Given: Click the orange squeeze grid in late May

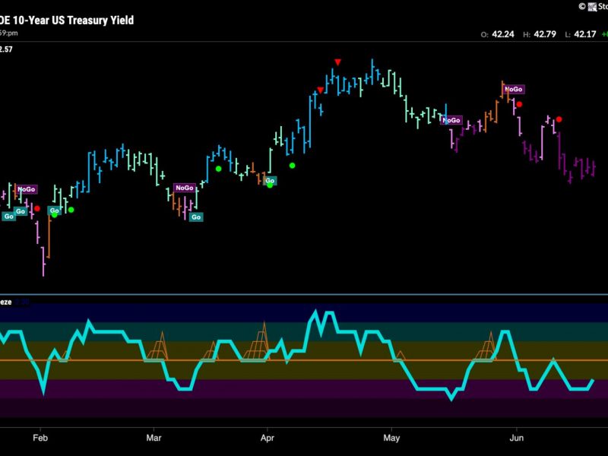Looking at the screenshot, I should [x=487, y=346].
